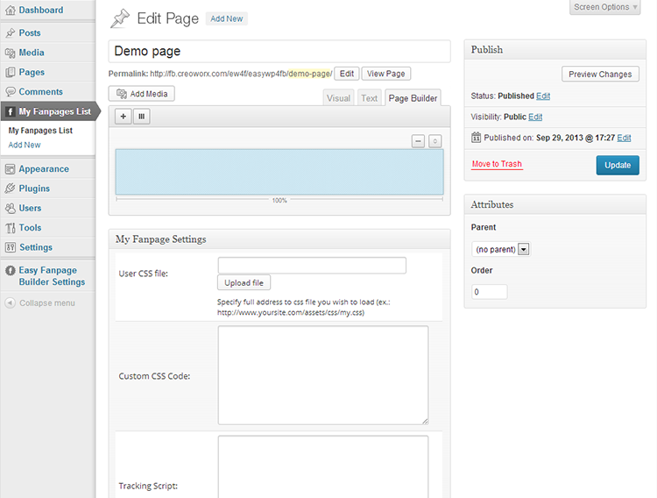Click the Posts pushpin icon

click(x=10, y=32)
